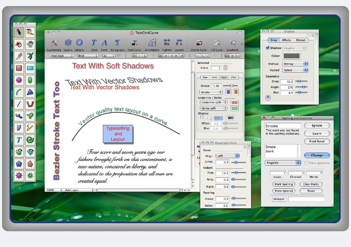Select the cyan rectangle shape tool
Image resolution: width=351 pixels, height=247 pixels.
pos(30,68)
